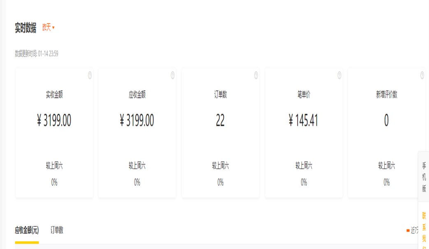The image size is (429, 249).
Task: Open the 昨天 date range dropdown
Action: (49, 28)
